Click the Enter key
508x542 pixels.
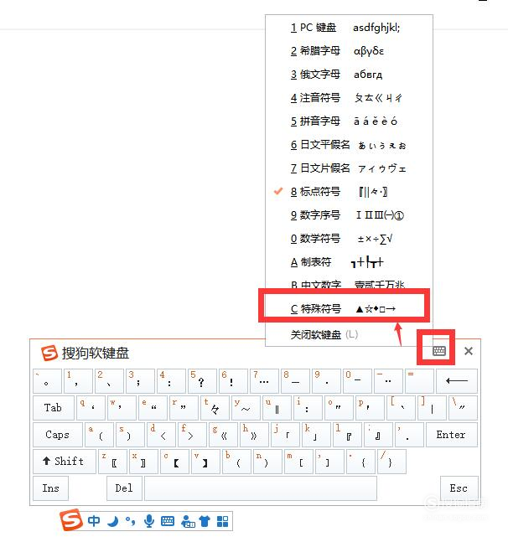pyautogui.click(x=451, y=435)
